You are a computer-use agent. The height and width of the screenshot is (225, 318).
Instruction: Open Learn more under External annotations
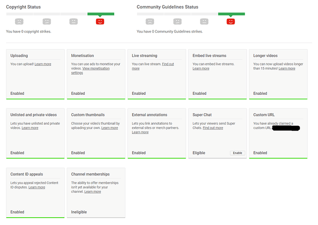point(140,132)
